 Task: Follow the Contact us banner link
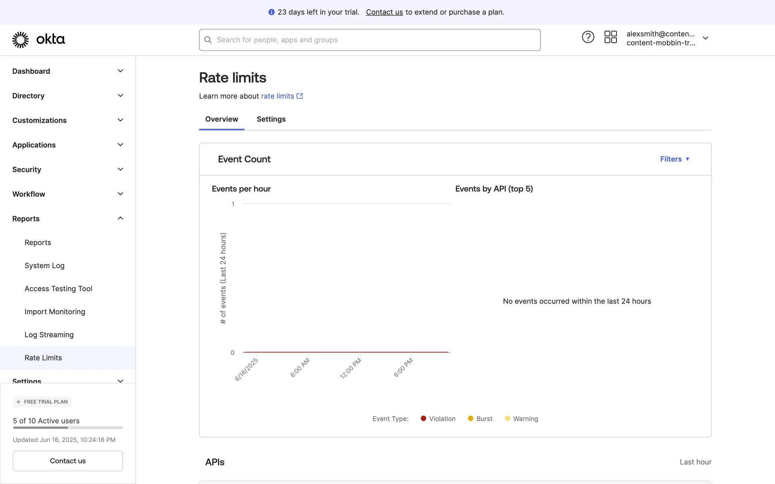coord(384,12)
